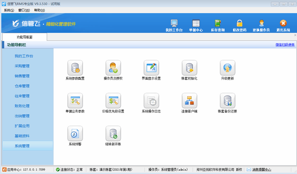Select 采购管理 in navigation sidebar
Image resolution: width=297 pixels, height=174 pixels.
[x=22, y=66]
